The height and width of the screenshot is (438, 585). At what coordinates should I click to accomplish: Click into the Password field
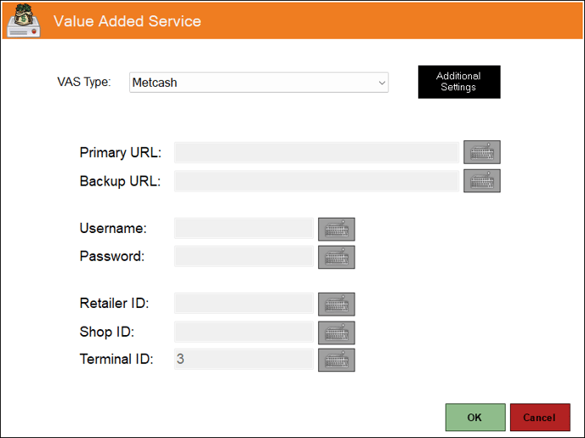[x=244, y=256]
